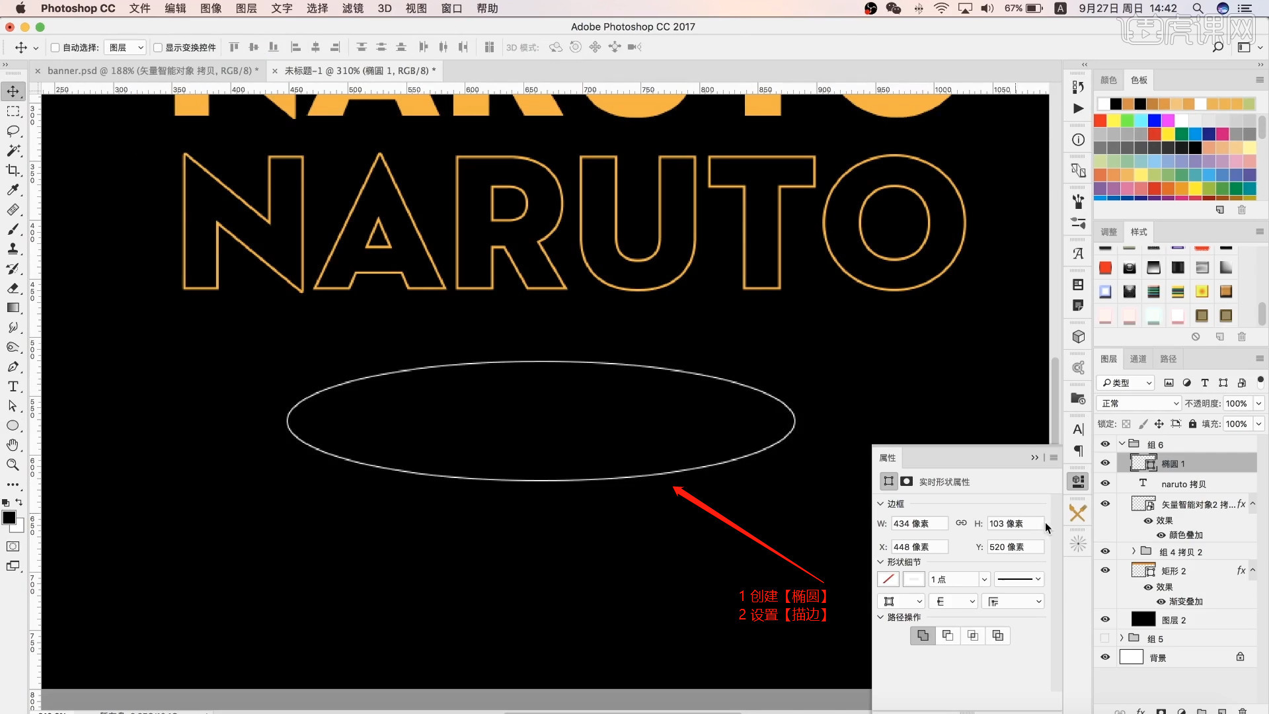This screenshot has width=1269, height=714.
Task: Select the Eraser tool
Action: (x=13, y=288)
